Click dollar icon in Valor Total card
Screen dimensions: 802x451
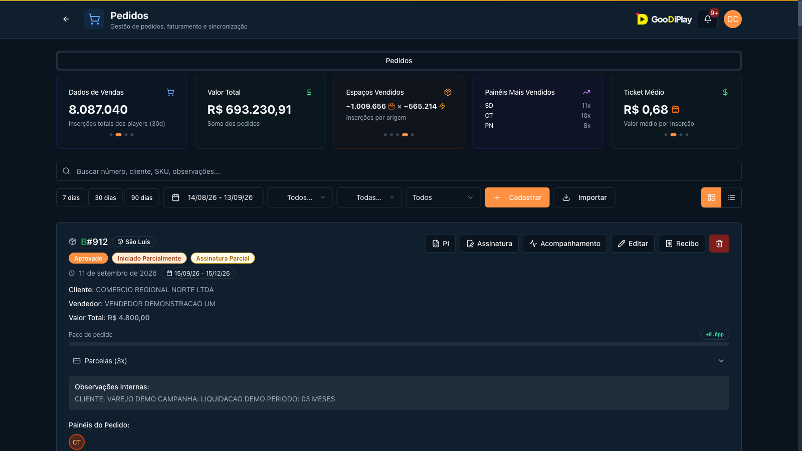pyautogui.click(x=309, y=92)
